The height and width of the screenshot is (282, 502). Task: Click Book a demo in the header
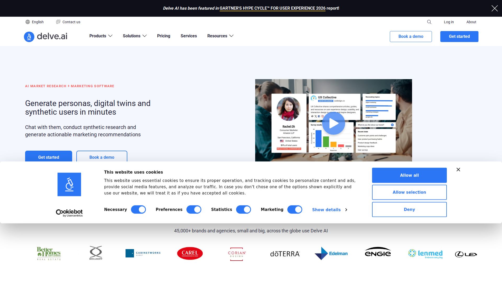click(x=411, y=37)
